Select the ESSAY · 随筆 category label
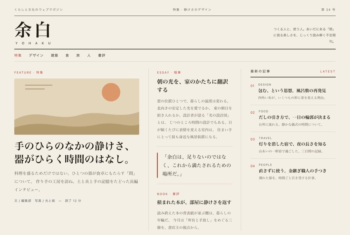 (169, 72)
